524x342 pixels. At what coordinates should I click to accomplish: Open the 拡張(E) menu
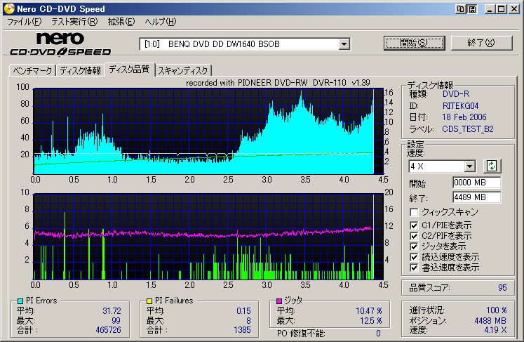pyautogui.click(x=121, y=22)
